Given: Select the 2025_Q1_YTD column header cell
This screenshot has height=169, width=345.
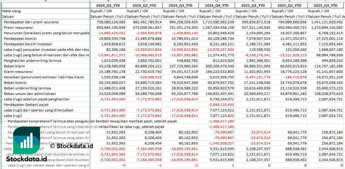Looking at the screenshot, I should [253, 6].
